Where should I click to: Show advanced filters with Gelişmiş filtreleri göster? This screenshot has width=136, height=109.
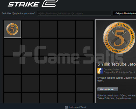[124, 13]
